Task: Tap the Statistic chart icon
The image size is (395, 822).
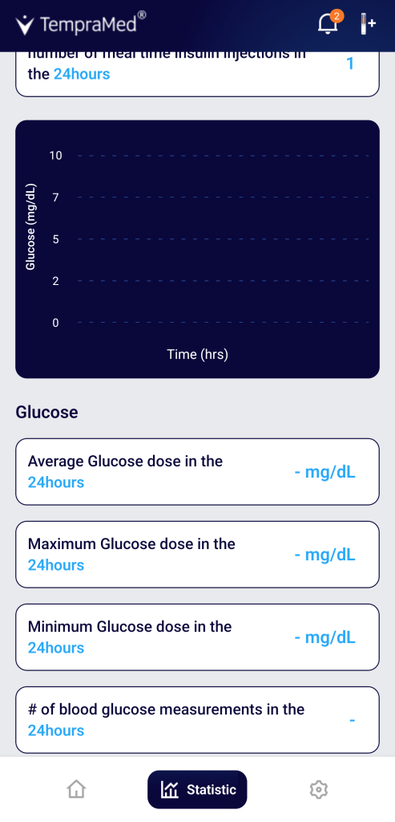Action: (170, 789)
